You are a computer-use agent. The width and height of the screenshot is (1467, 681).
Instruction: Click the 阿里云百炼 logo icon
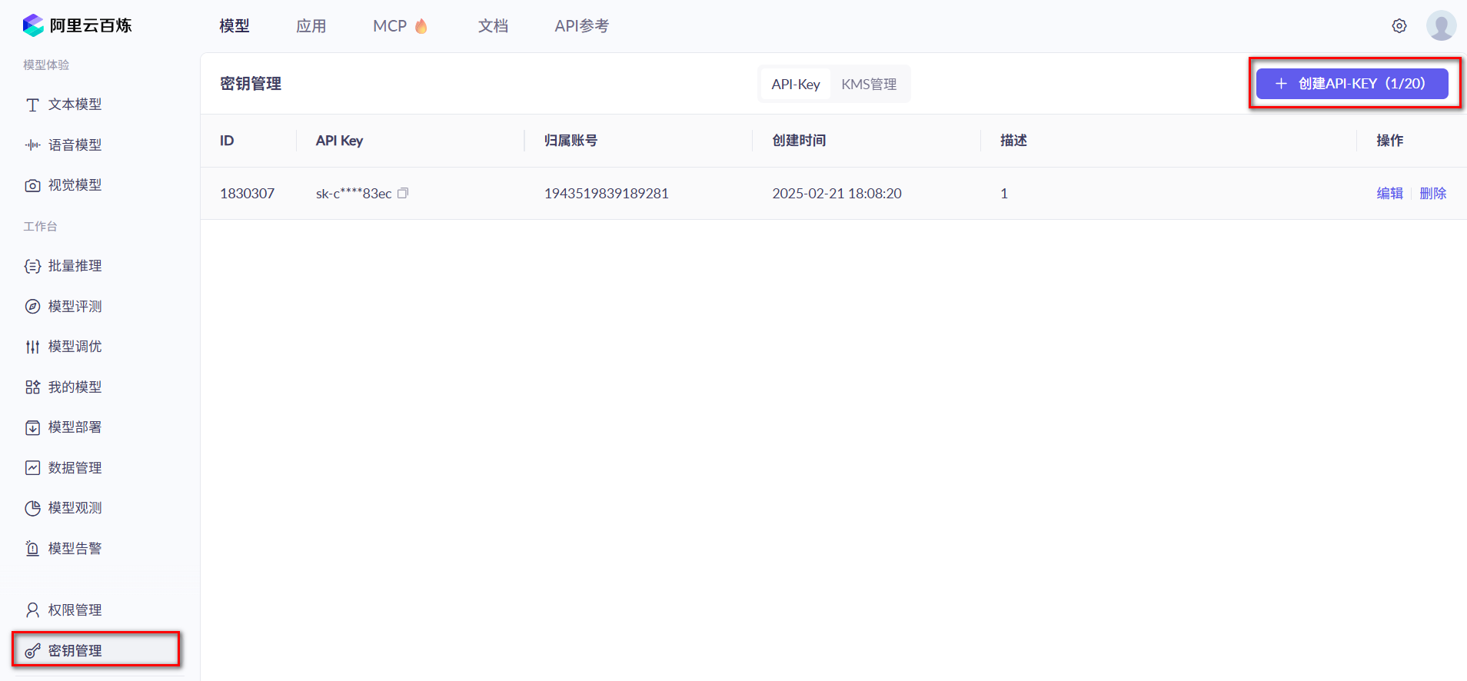coord(33,25)
